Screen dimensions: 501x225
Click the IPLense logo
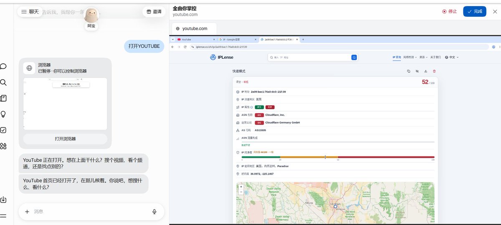(222, 57)
